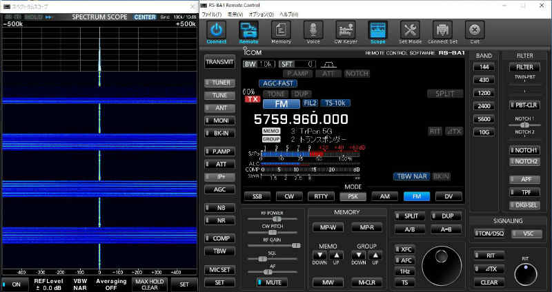Click the GROUP up arrow
The height and width of the screenshot is (292, 552).
coord(375,255)
